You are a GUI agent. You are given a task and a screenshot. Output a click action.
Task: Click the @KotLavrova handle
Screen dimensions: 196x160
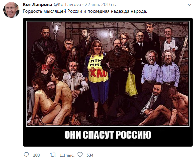click(67, 4)
